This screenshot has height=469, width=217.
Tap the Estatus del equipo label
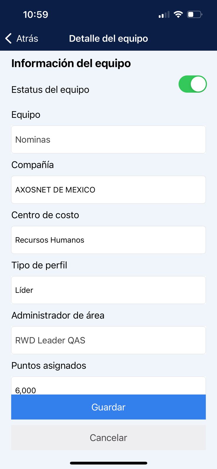pyautogui.click(x=50, y=90)
